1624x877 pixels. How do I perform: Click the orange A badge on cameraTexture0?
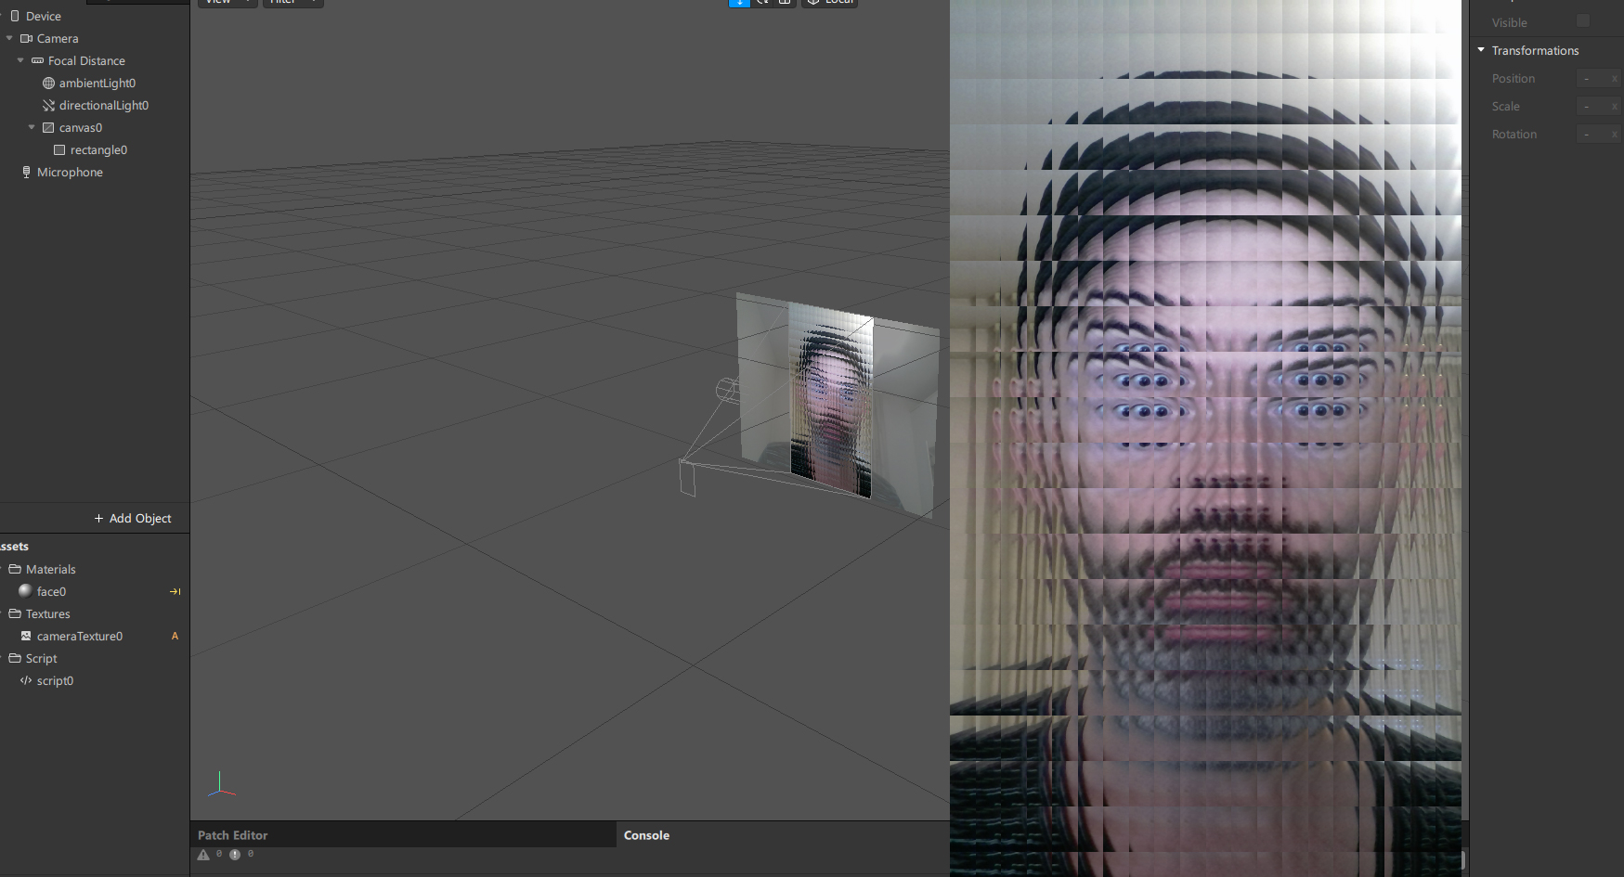coord(175,636)
